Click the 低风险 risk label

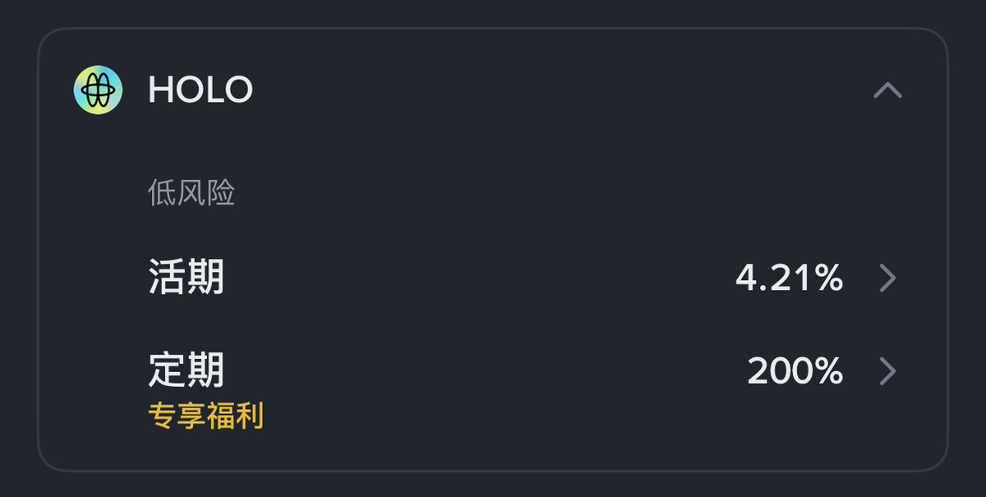191,193
